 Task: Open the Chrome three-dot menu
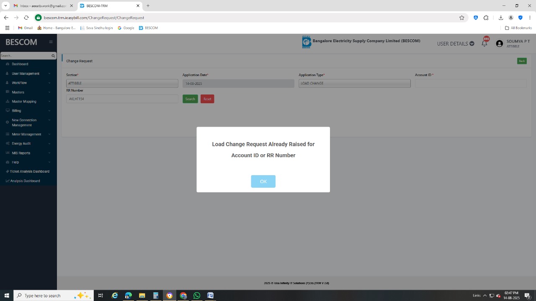tap(530, 18)
